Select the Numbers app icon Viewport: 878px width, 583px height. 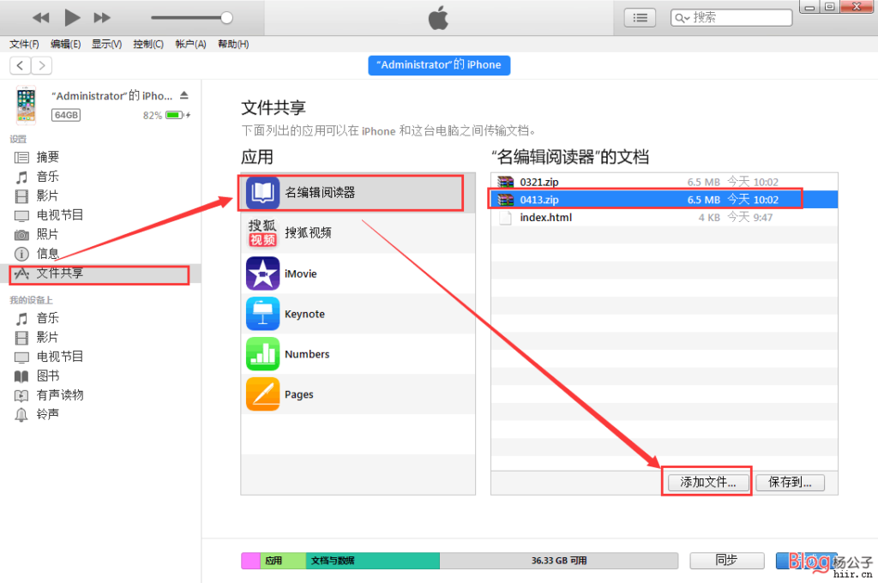[262, 354]
